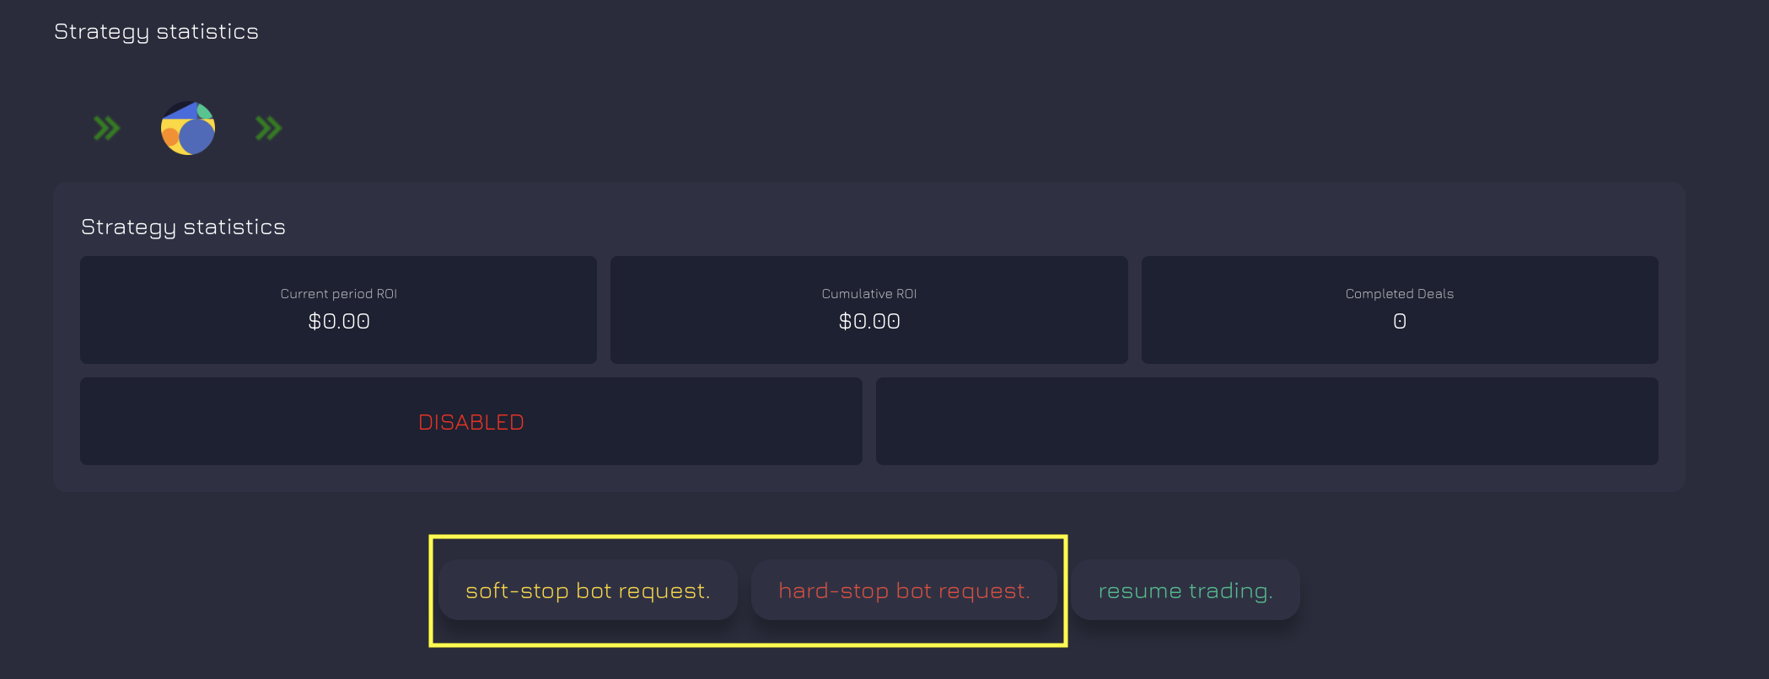Click the blue circle inside the avatar logo

[x=196, y=136]
